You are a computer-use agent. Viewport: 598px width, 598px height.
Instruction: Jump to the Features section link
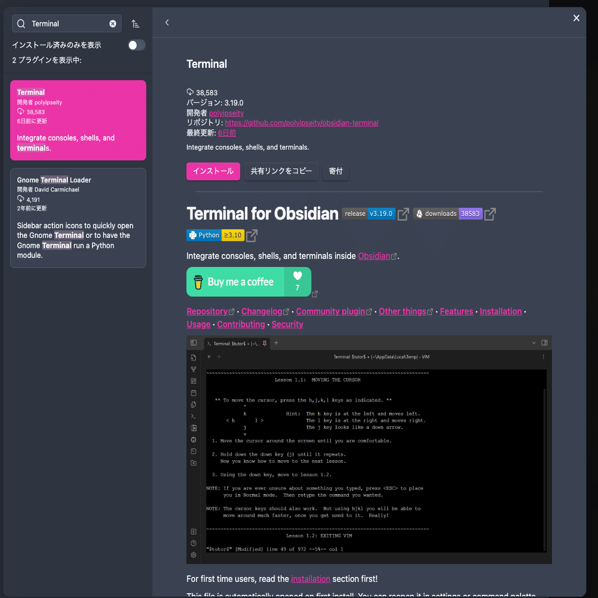pyautogui.click(x=456, y=311)
